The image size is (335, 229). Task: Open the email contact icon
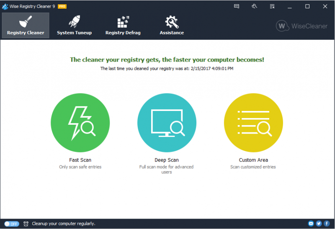[311, 224]
